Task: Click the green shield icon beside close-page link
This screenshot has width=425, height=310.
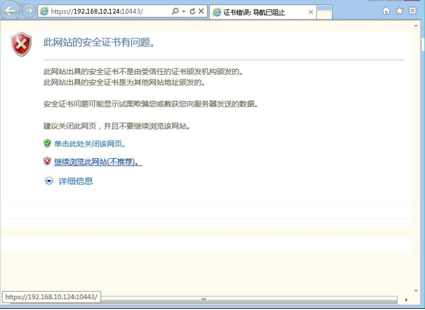Action: click(47, 143)
